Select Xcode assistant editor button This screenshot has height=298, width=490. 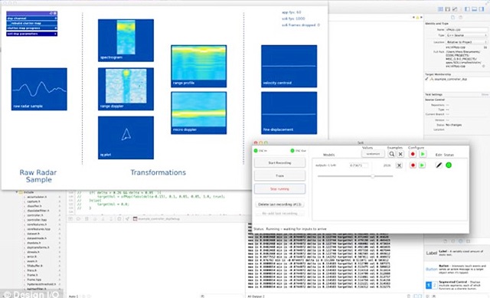point(447,9)
